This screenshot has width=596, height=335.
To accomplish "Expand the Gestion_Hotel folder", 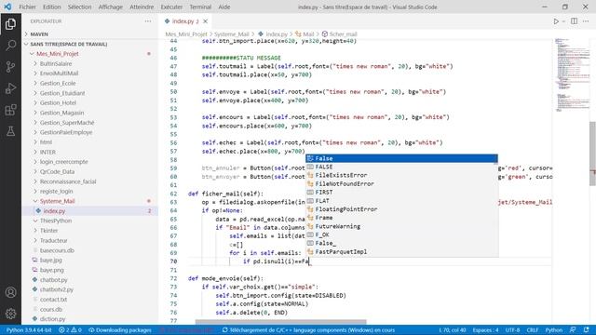I will pos(58,103).
